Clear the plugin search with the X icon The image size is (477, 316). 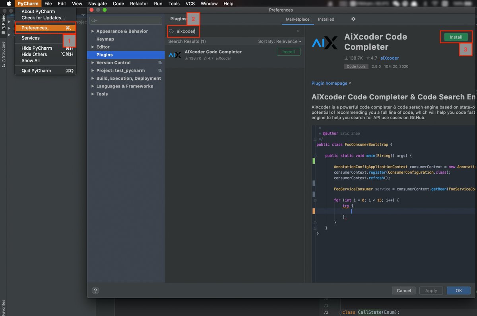(x=298, y=31)
